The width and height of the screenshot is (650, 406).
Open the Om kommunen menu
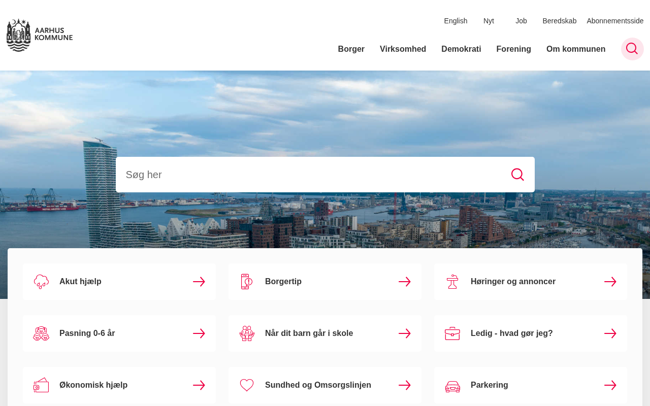tap(576, 49)
